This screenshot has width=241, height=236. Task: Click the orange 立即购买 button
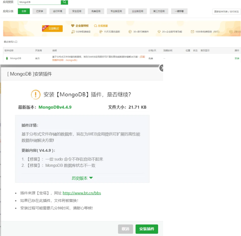[52, 28]
